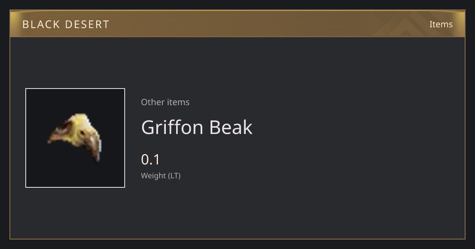
Task: Click the Weight (LT) label
Action: pyautogui.click(x=161, y=176)
